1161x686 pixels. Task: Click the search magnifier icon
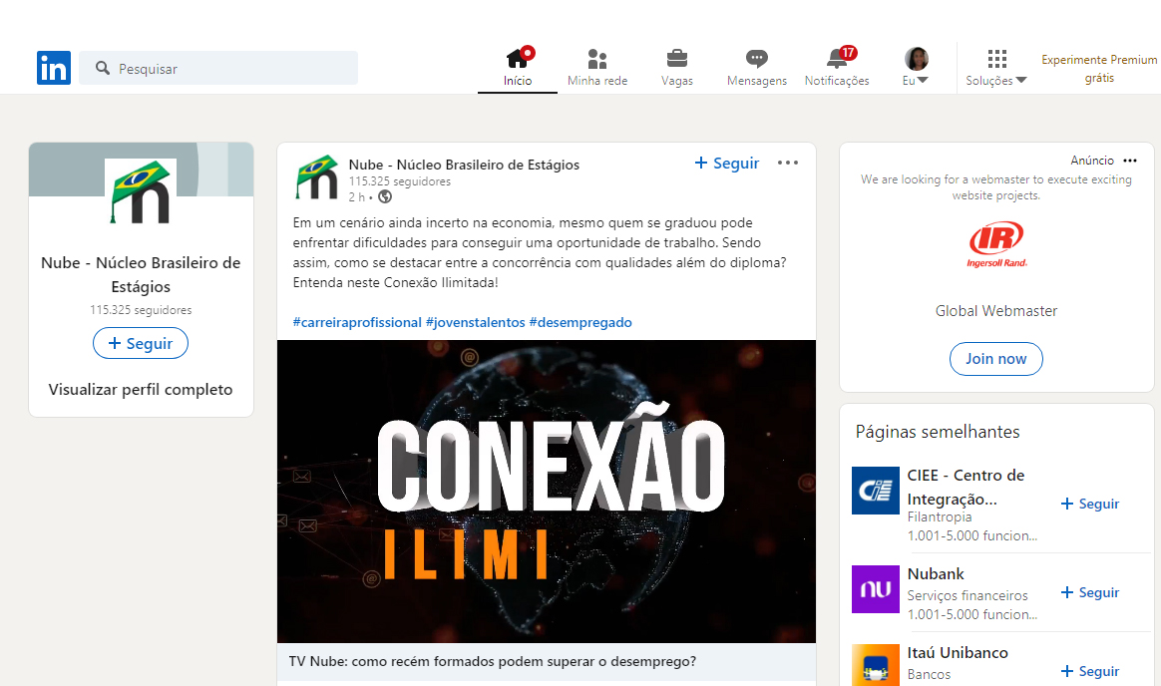coord(103,68)
